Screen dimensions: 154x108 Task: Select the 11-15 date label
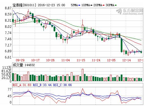coord(81,60)
